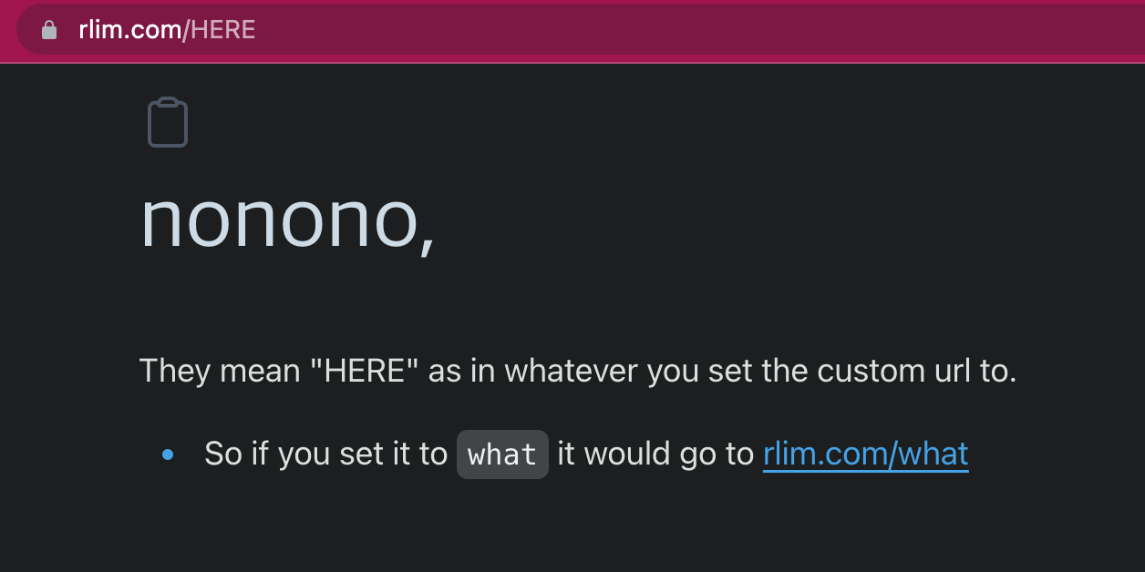1145x572 pixels.
Task: Click the "nonono," page heading
Action: click(x=288, y=220)
